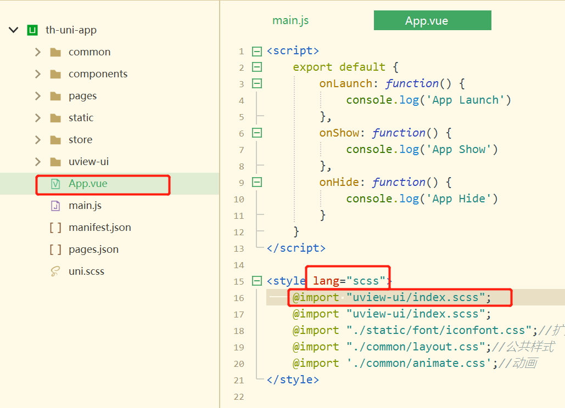565x408 pixels.
Task: Select the components folder name
Action: coord(98,74)
